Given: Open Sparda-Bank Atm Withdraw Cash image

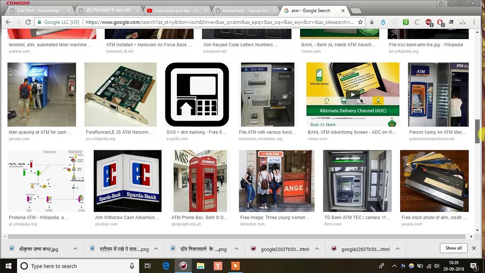Looking at the screenshot, I should (127, 181).
